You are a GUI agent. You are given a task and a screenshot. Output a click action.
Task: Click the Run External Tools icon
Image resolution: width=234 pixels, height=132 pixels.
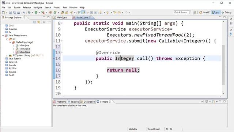(x=43, y=12)
